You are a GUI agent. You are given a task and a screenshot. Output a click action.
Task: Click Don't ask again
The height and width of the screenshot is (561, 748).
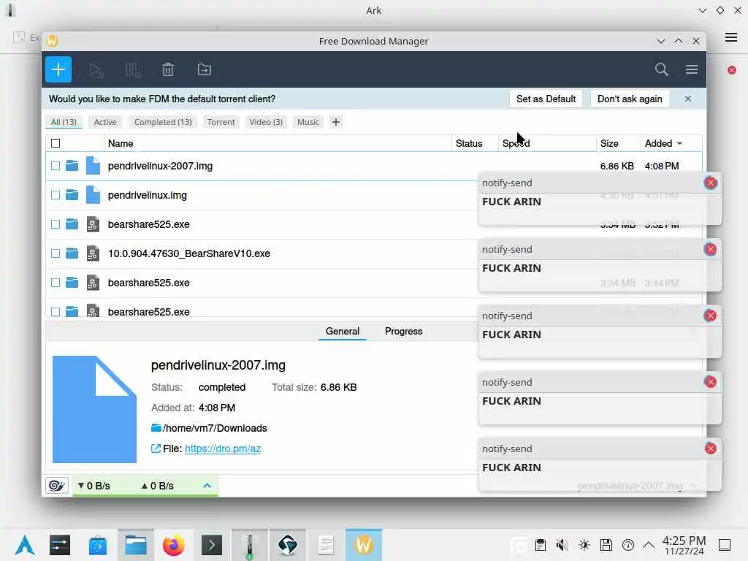point(629,99)
